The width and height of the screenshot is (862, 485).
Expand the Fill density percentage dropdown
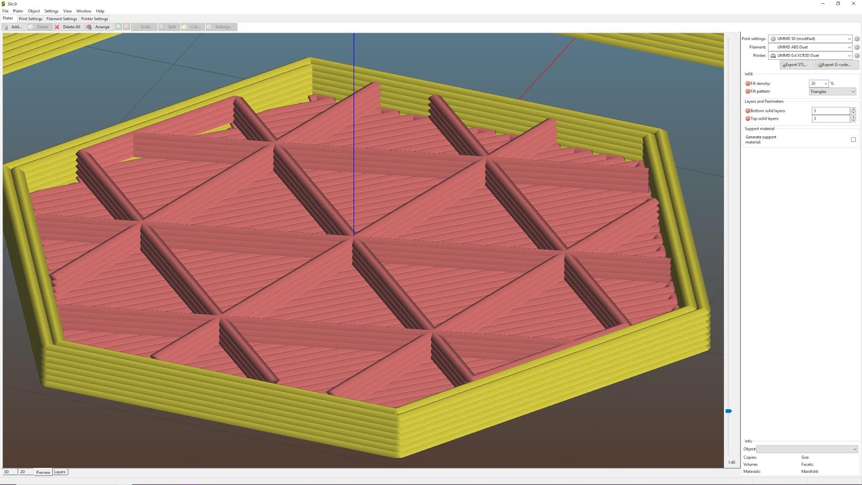[x=826, y=84]
